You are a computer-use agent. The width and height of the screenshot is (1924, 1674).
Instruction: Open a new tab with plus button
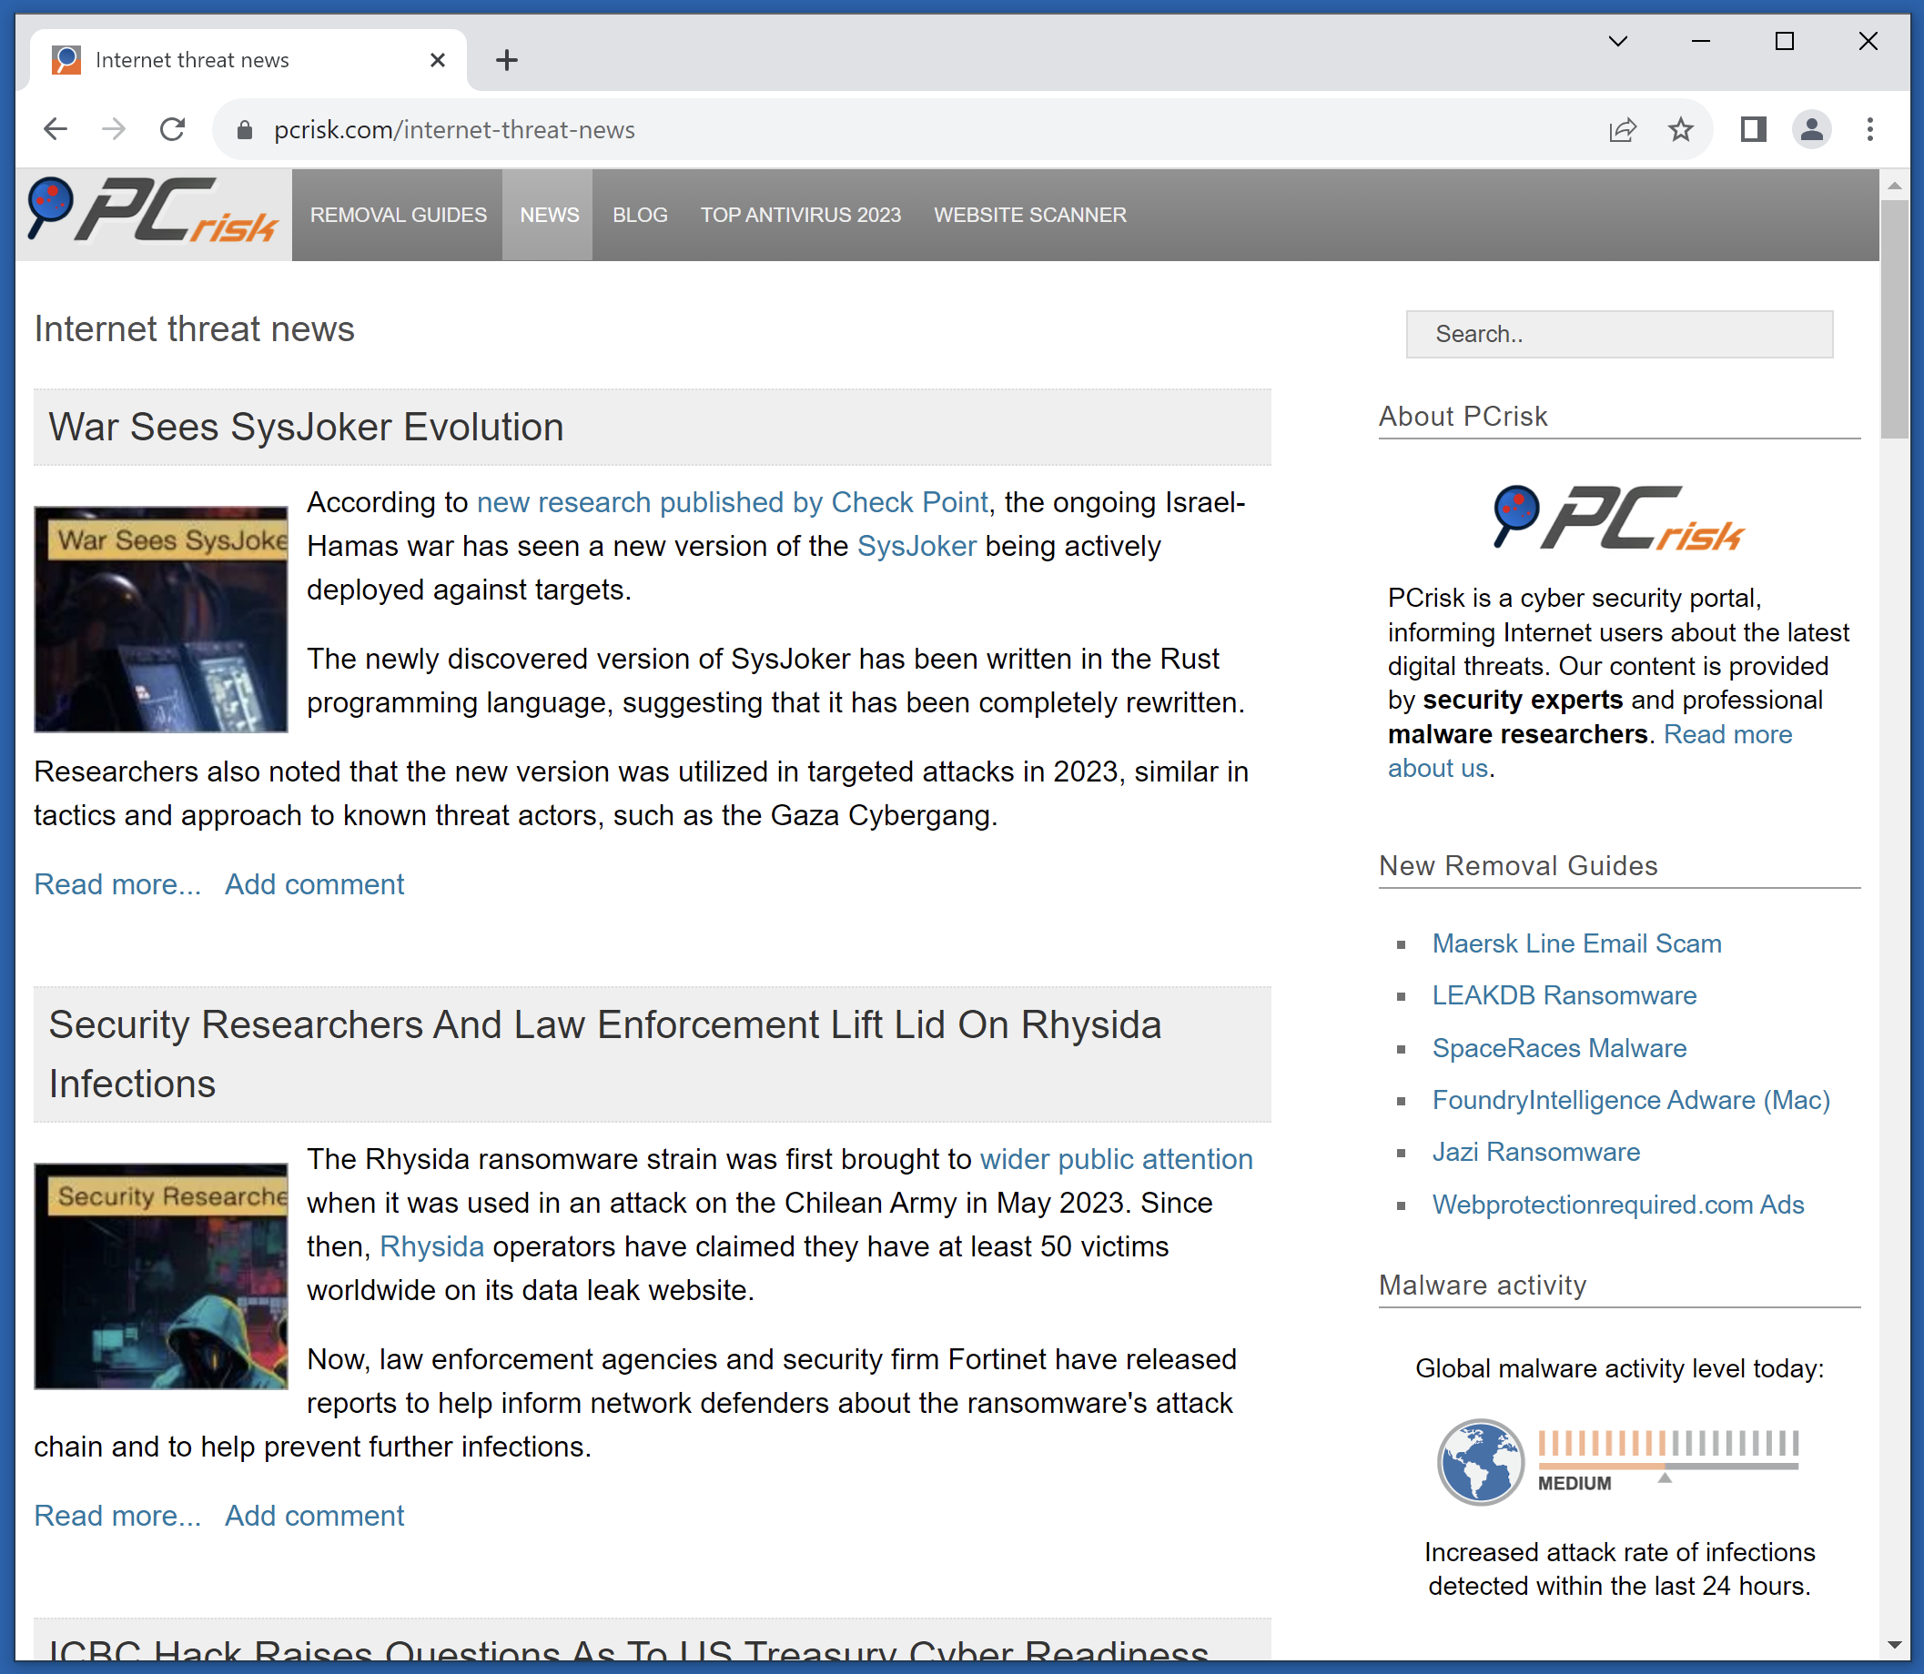pyautogui.click(x=506, y=61)
